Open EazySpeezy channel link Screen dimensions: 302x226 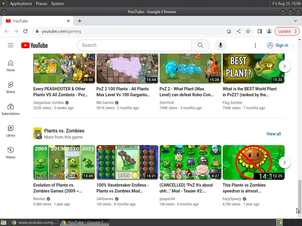coord(232,199)
